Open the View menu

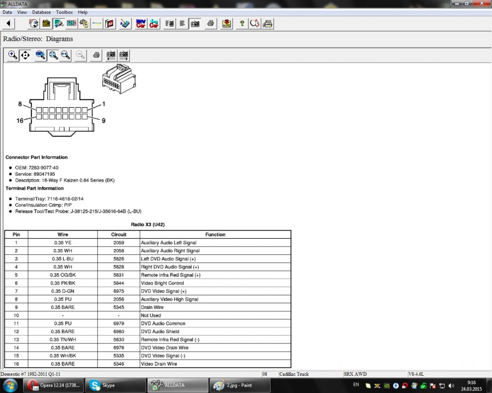click(x=22, y=12)
